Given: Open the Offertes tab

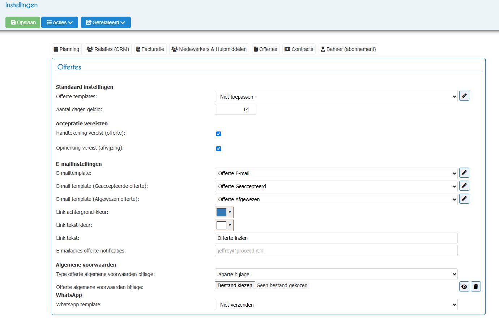Looking at the screenshot, I should click(265, 49).
